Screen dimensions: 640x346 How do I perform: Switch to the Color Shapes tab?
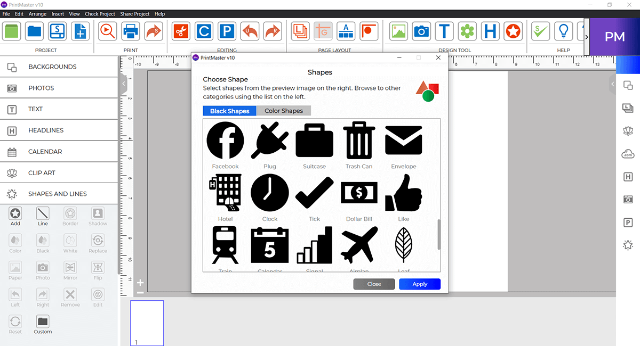click(x=284, y=110)
